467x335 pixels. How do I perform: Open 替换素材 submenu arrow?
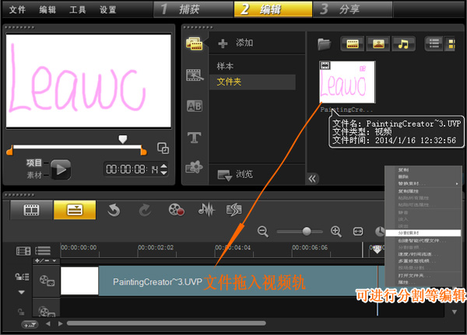click(x=457, y=183)
